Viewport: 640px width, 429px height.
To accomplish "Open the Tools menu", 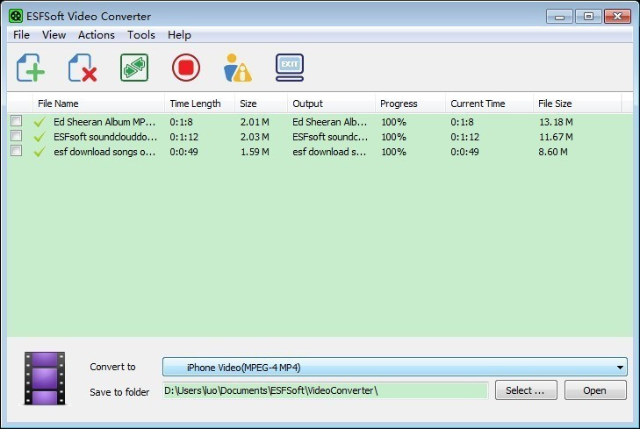I will point(141,35).
